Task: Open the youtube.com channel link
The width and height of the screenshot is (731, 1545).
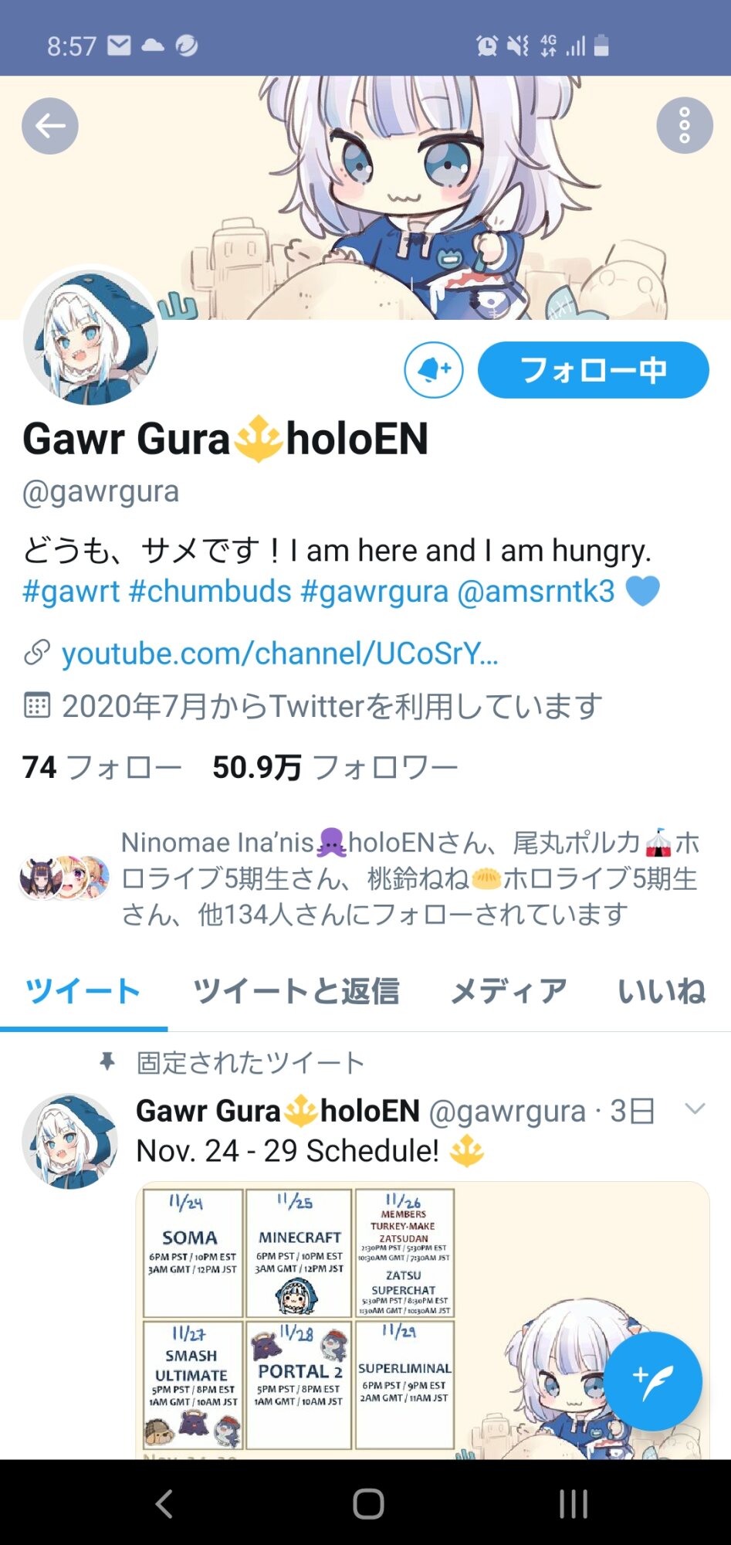Action: [279, 654]
